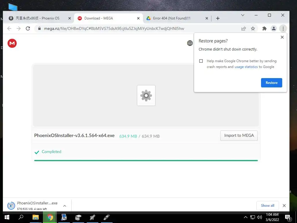Image resolution: width=297 pixels, height=223 pixels.
Task: Open the usage statistics link
Action: tap(246, 67)
